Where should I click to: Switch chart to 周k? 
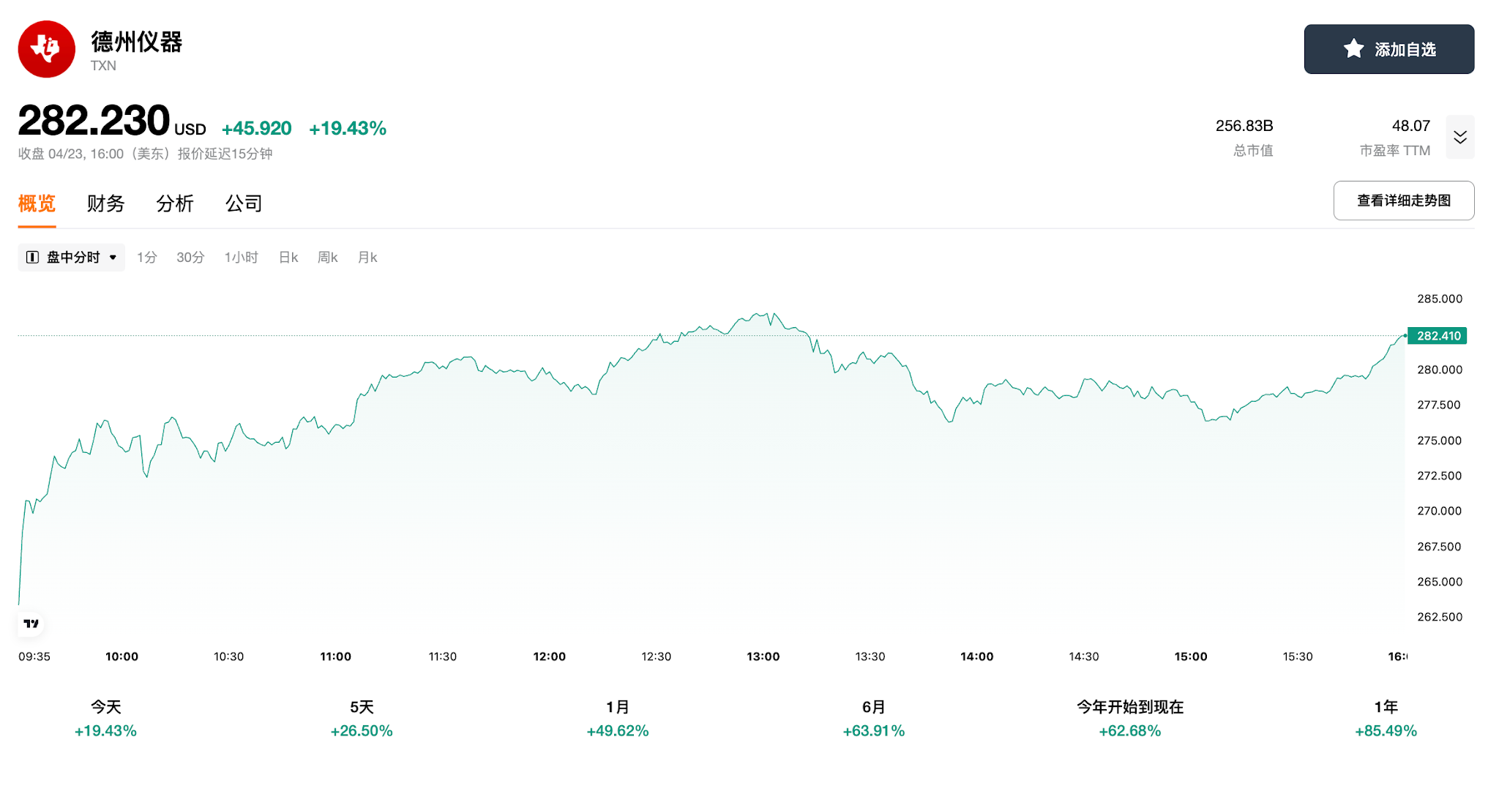coord(327,257)
